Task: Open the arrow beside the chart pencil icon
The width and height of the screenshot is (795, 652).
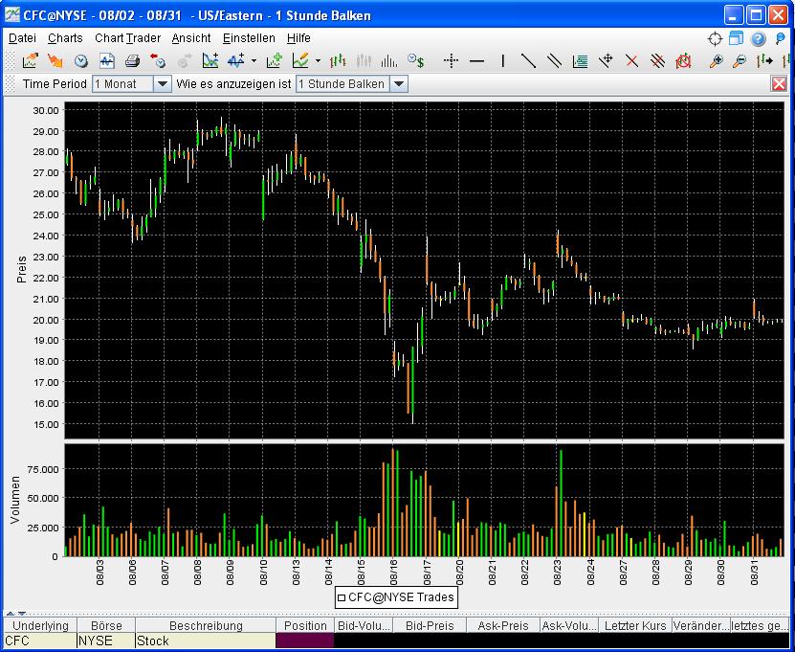Action: tap(318, 61)
